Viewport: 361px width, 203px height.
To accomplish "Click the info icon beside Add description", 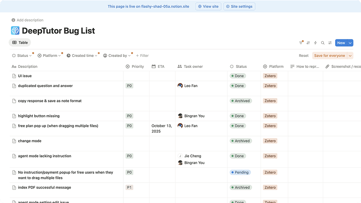I will pyautogui.click(x=14, y=20).
